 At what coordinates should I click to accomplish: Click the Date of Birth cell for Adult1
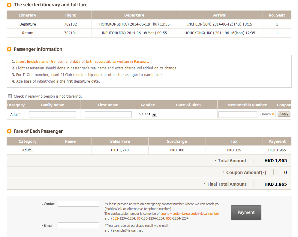[188, 114]
